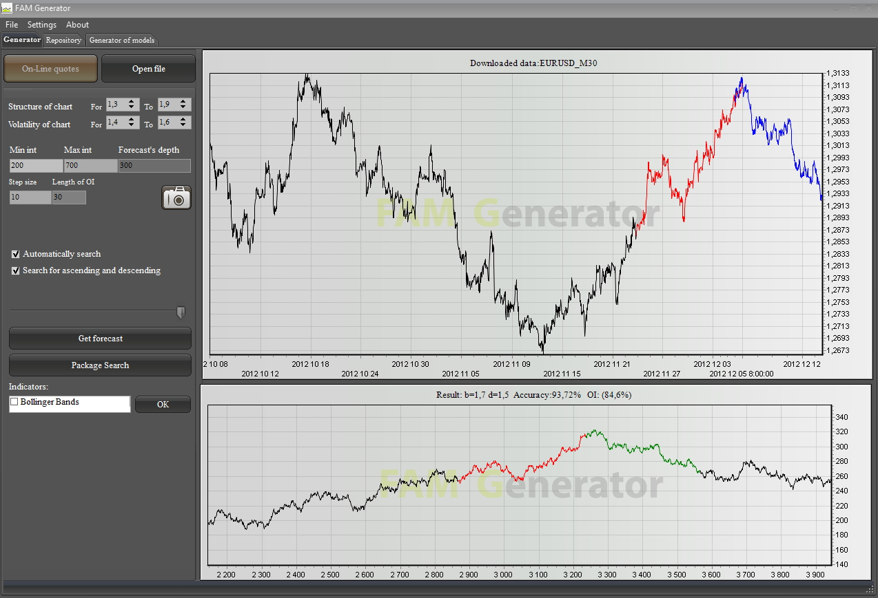Disable the Automatically search checkbox
This screenshot has width=878, height=598.
(16, 254)
